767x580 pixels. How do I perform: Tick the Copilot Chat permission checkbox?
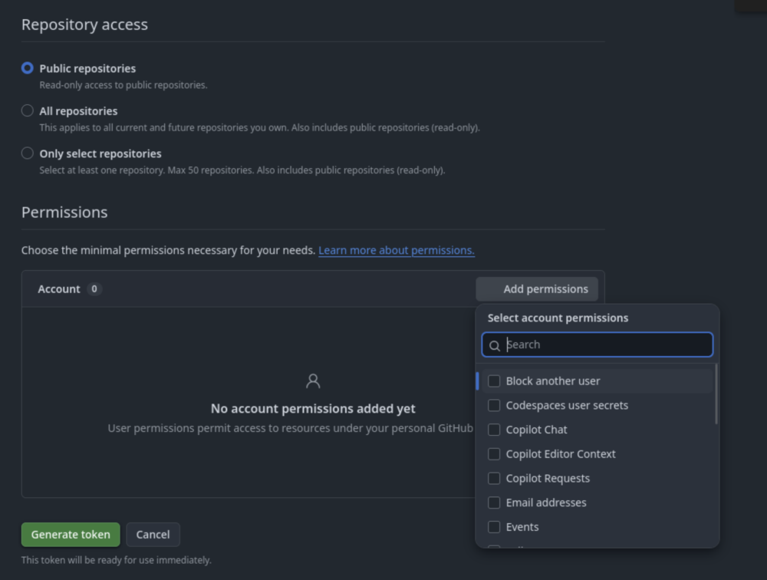pyautogui.click(x=494, y=430)
